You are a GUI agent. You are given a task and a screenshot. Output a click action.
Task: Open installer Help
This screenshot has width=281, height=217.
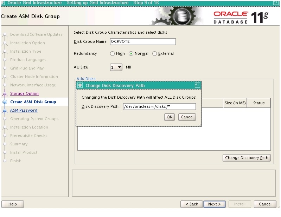click(13, 204)
